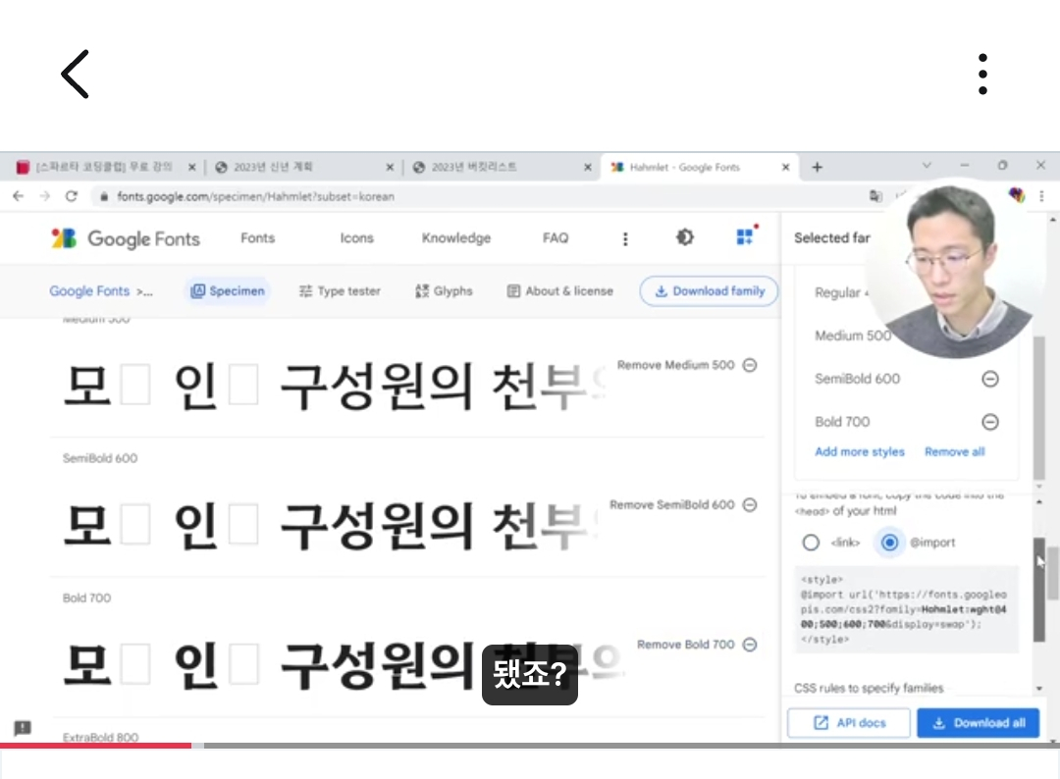Click the side panel scrollbar thumb
The height and width of the screenshot is (779, 1060).
point(1039,590)
